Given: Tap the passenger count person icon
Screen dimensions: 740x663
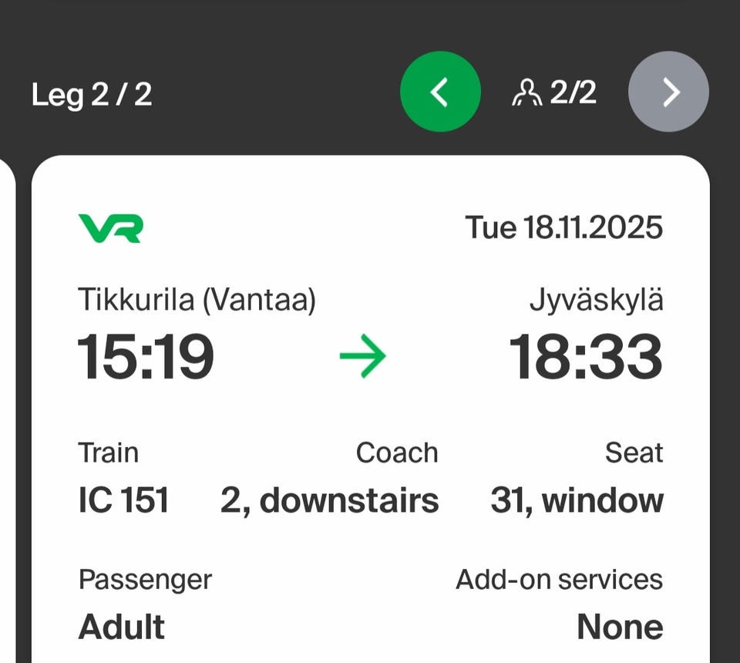Looking at the screenshot, I should click(x=526, y=93).
